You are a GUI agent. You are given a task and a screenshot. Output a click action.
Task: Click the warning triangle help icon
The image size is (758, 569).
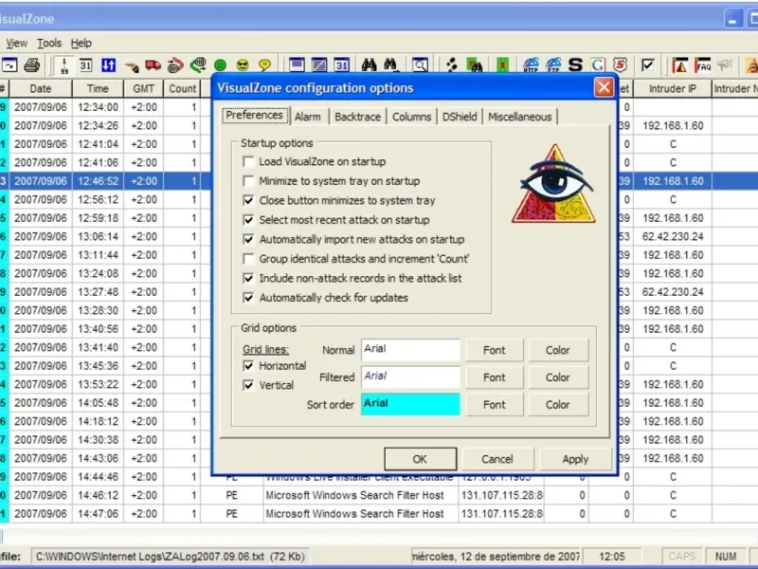click(679, 64)
